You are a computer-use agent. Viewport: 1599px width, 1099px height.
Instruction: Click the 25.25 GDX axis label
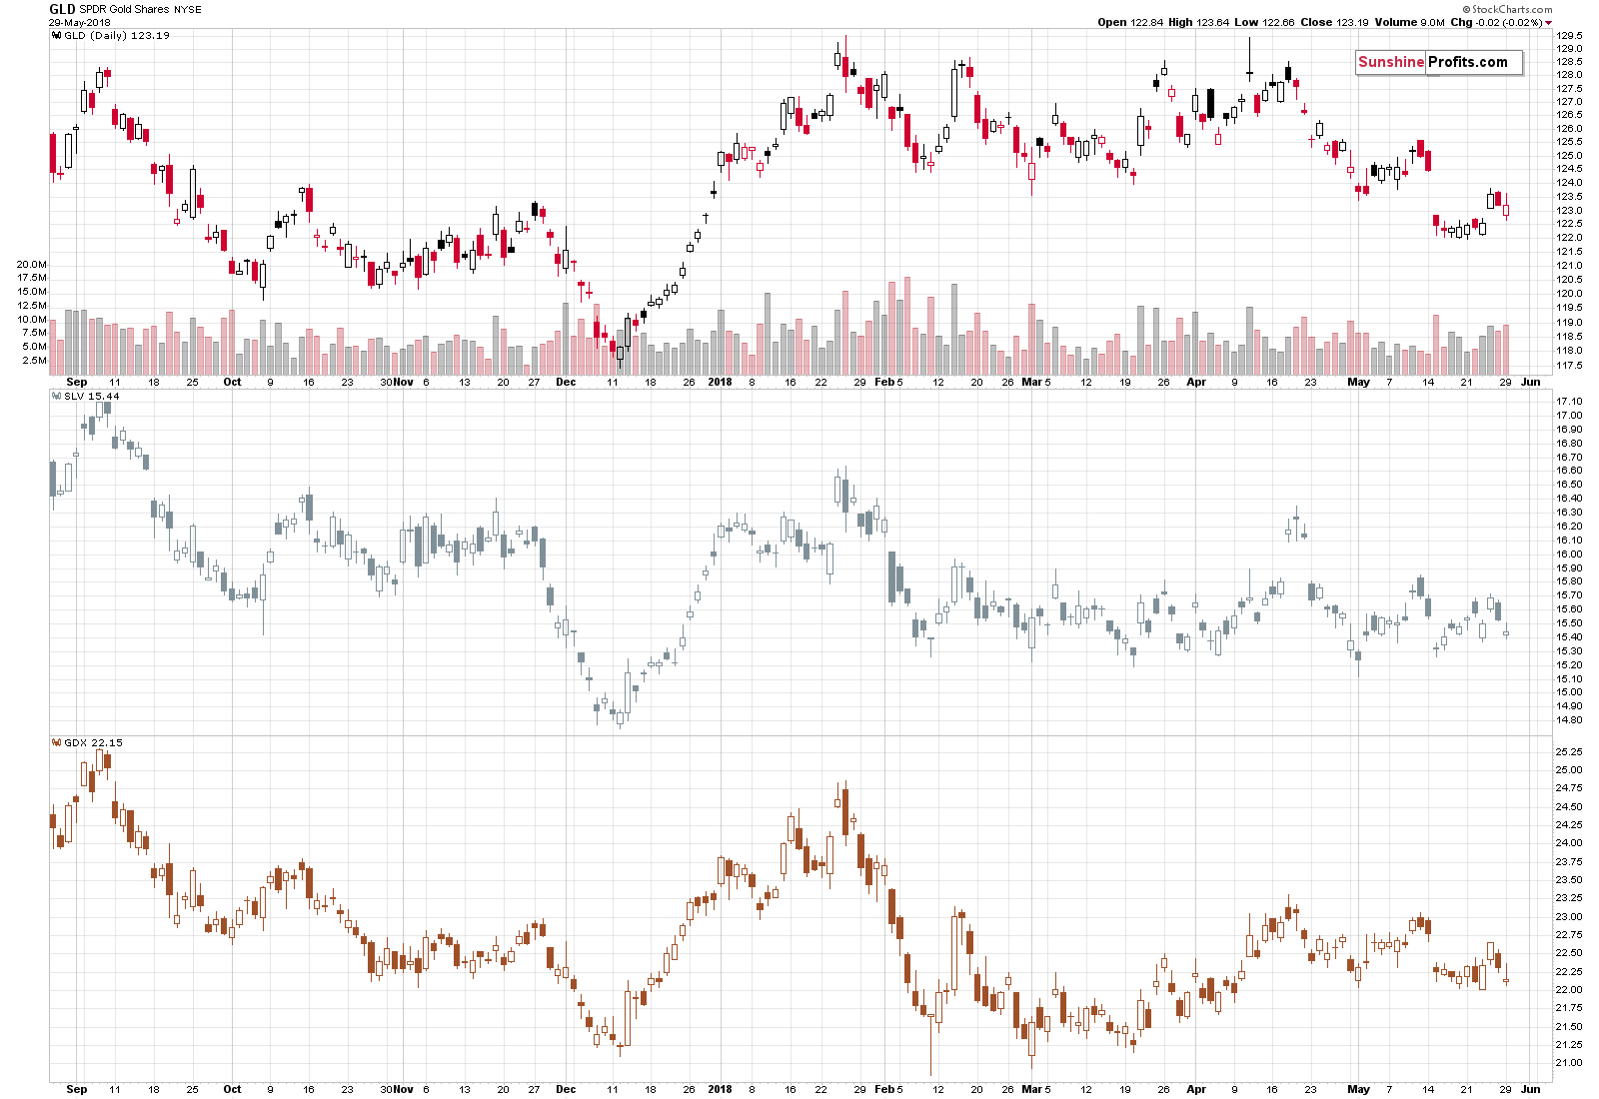point(1568,751)
